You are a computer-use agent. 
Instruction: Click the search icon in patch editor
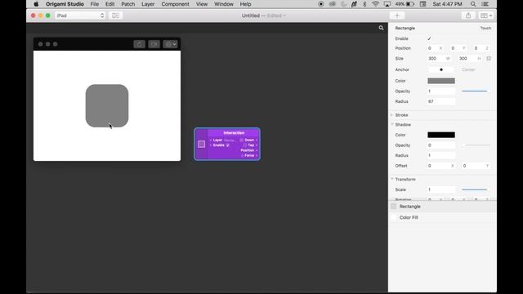[381, 28]
